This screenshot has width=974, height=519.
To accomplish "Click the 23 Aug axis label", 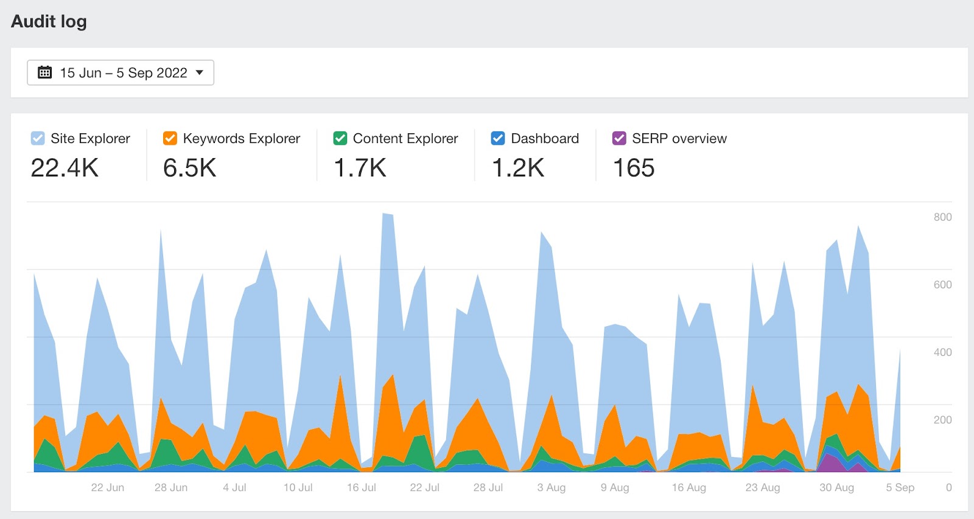I will coord(763,487).
